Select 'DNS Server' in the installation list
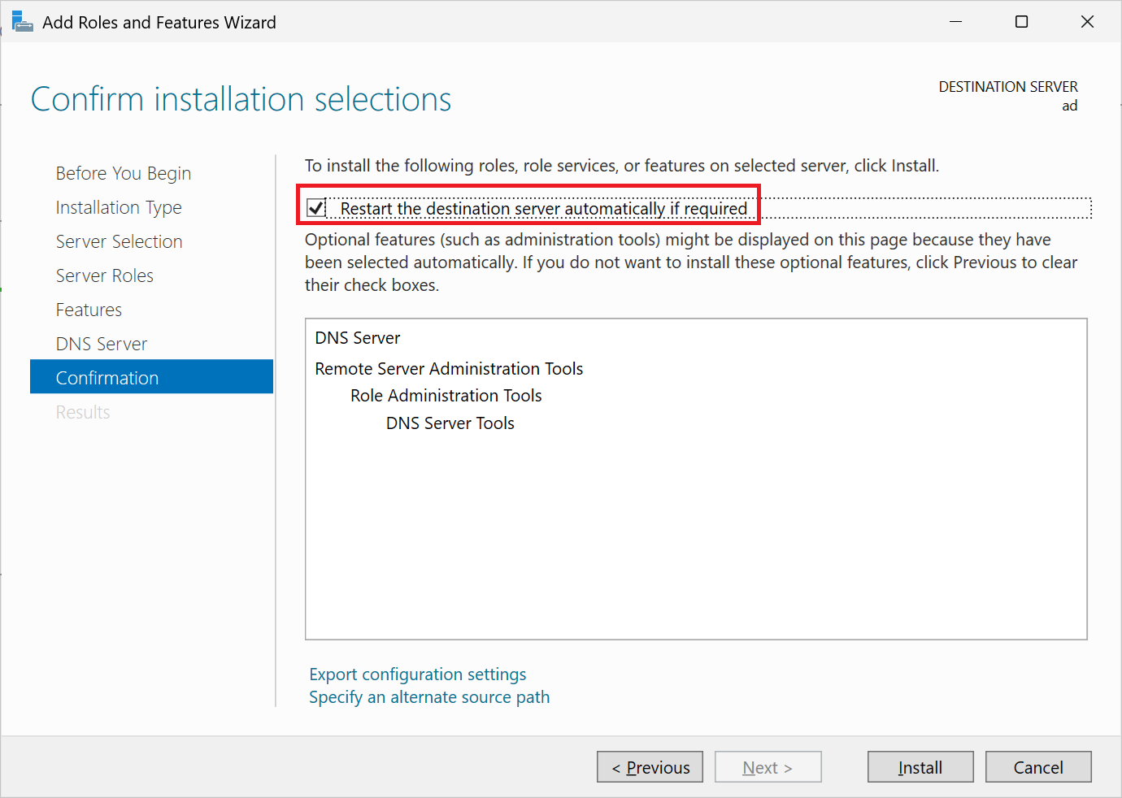Screen dimensions: 1122x798 [x=357, y=337]
